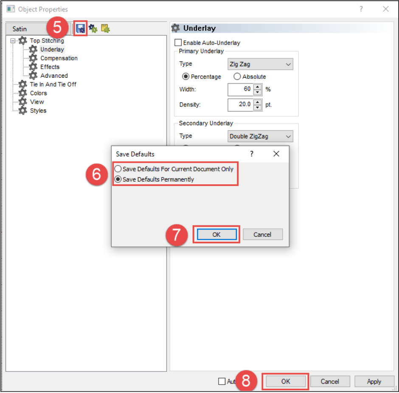
Task: Click the gear icon on the Underlay header
Action: [176, 28]
